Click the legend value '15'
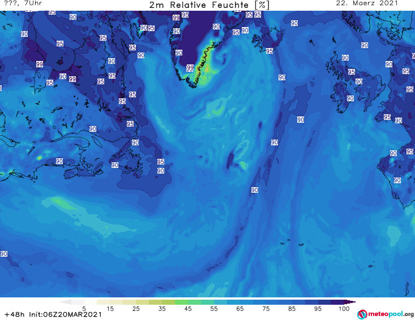Viewport: 415px width, 320px height. click(110, 309)
